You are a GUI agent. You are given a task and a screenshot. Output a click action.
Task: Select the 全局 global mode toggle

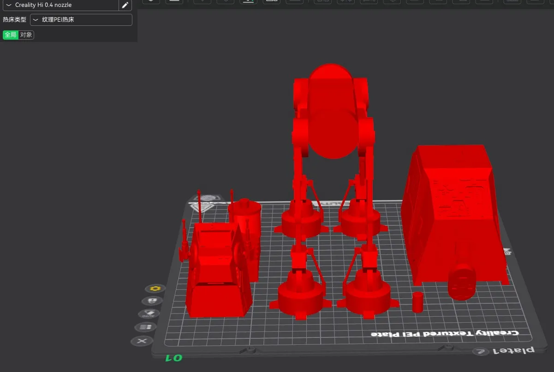pos(11,35)
